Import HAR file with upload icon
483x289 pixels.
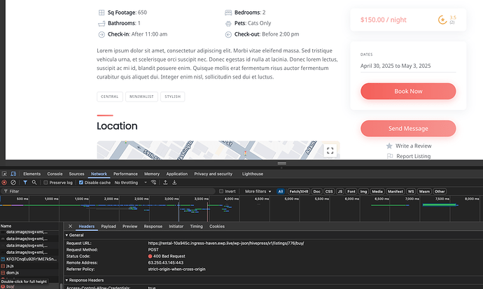[x=165, y=183]
